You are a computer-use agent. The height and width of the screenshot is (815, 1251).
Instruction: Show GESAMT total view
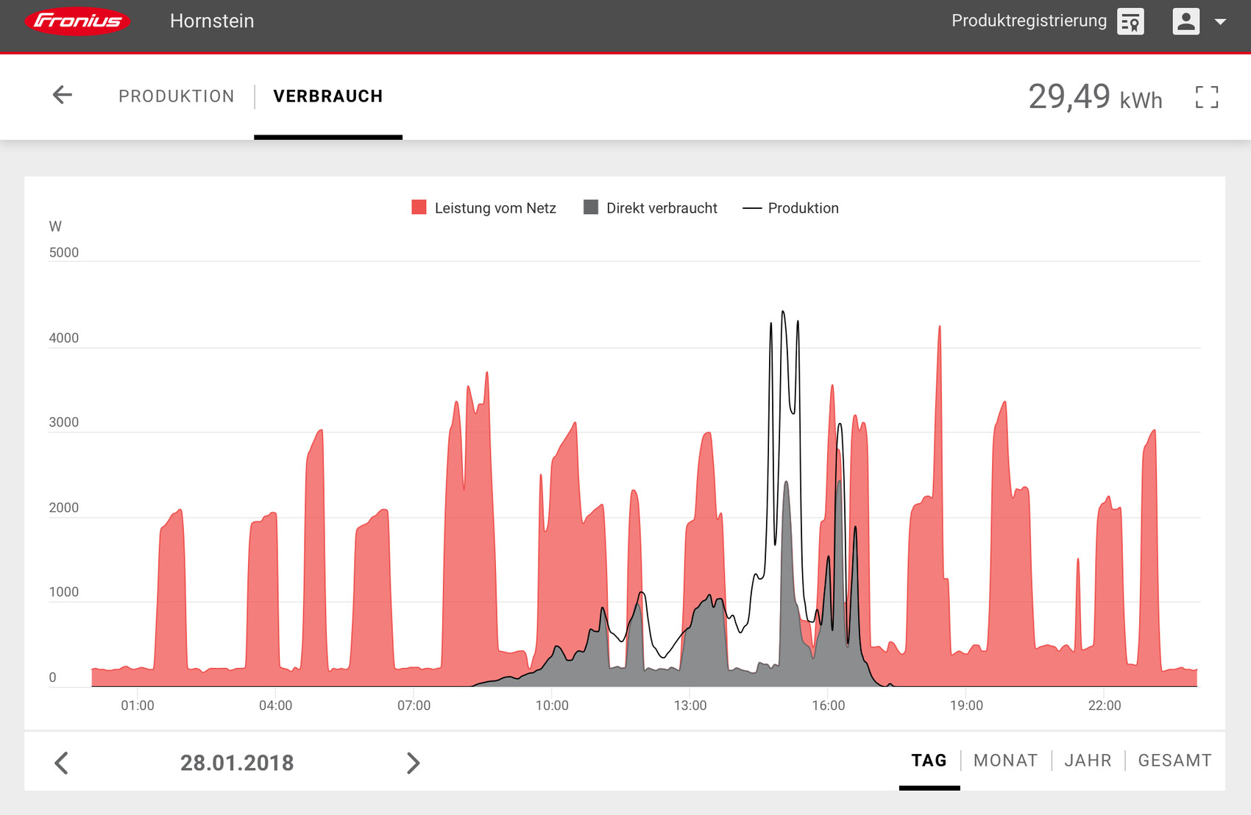1174,761
